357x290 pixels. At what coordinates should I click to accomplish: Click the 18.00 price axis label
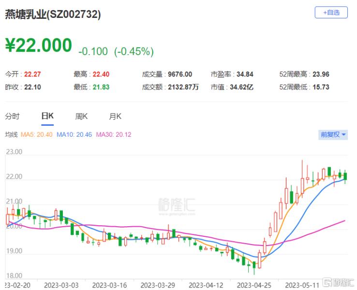14,276
